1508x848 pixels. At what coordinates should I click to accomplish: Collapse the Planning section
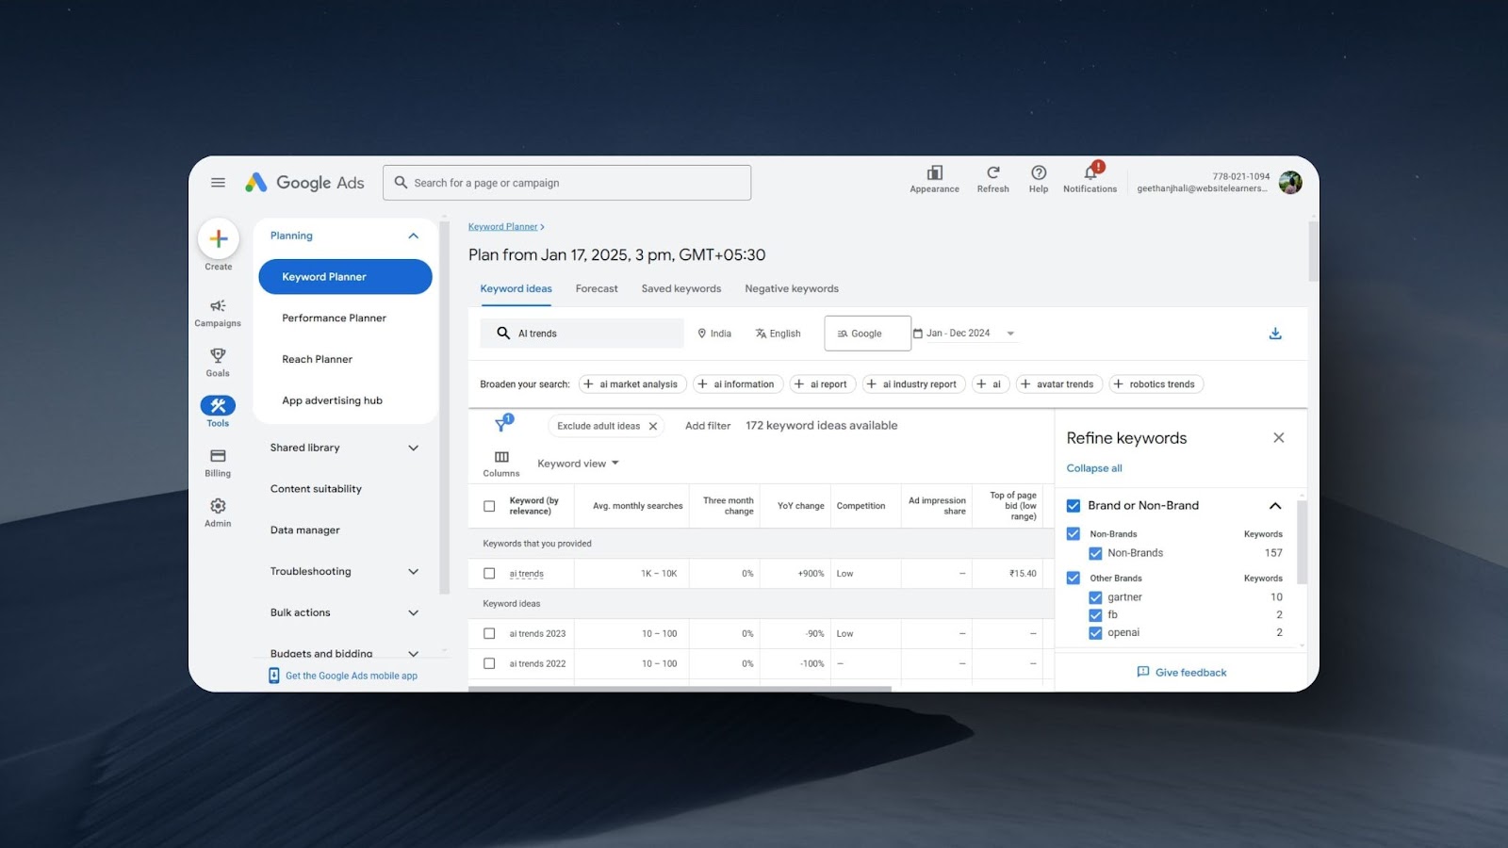413,236
